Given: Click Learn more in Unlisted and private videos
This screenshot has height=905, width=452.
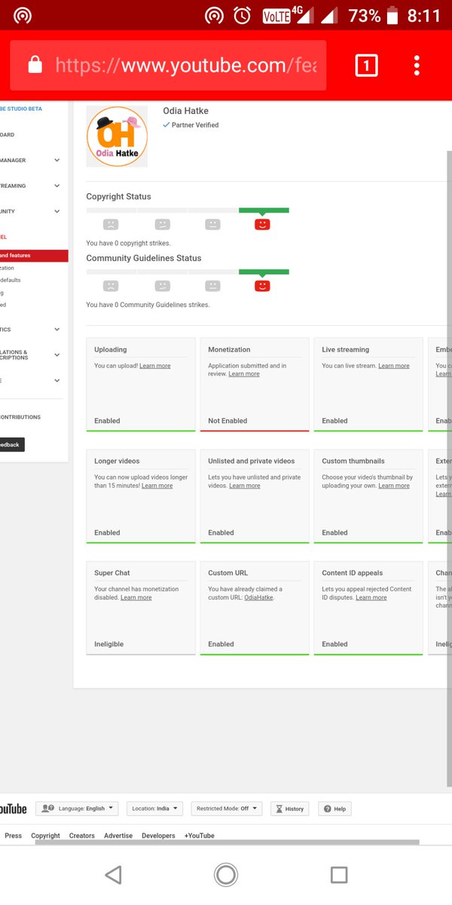Looking at the screenshot, I should 245,486.
